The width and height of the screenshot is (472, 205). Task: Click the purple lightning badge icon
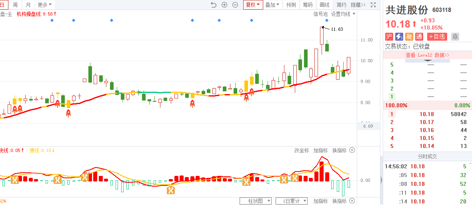click(x=399, y=37)
